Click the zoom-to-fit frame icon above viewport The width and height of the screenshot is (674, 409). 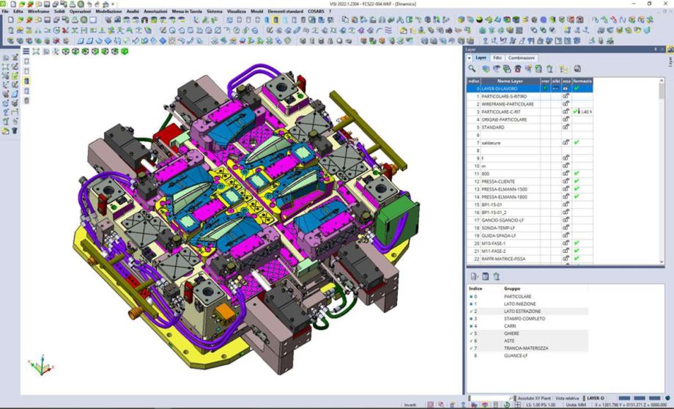[x=36, y=51]
